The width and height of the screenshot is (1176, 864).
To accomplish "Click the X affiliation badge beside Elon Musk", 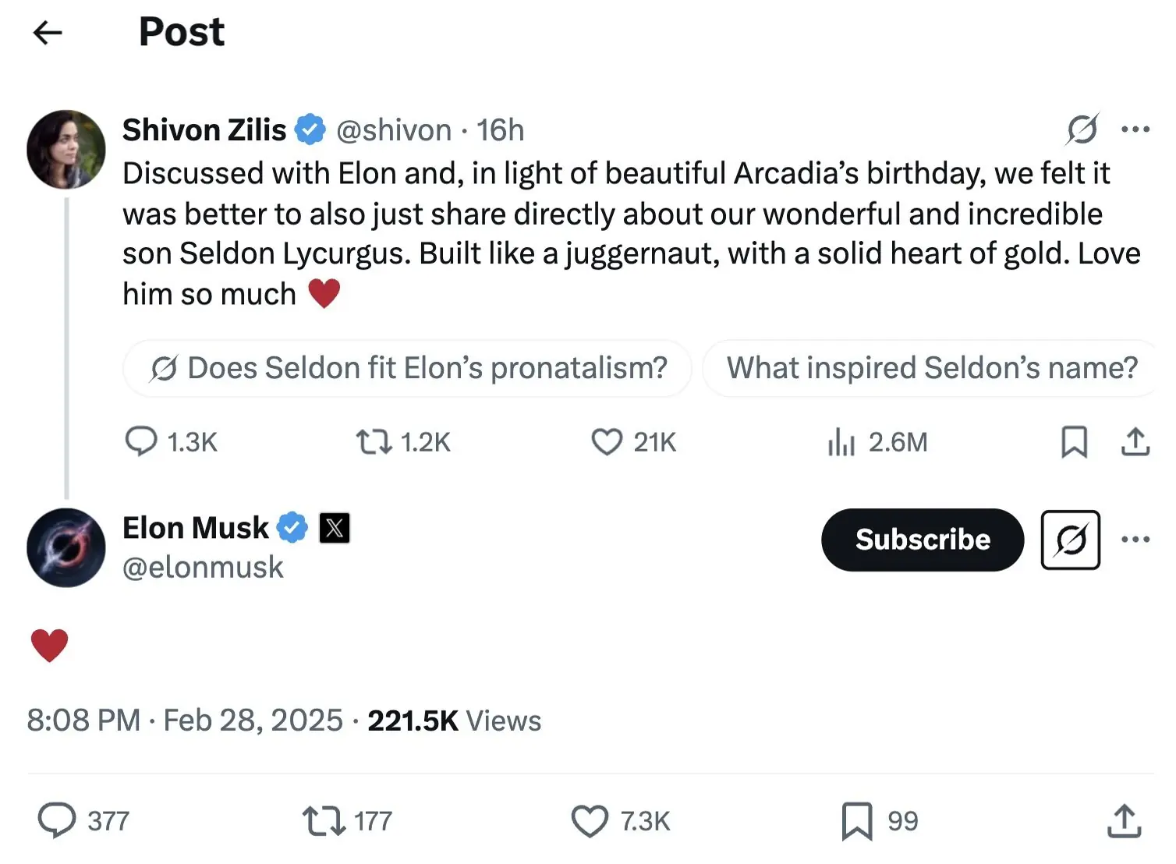I will point(335,527).
